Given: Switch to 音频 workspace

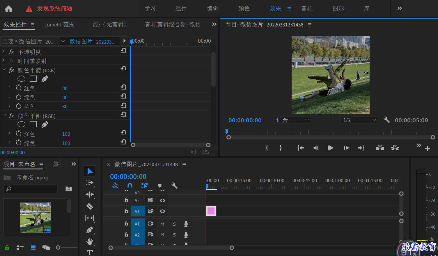Looking at the screenshot, I should [307, 9].
